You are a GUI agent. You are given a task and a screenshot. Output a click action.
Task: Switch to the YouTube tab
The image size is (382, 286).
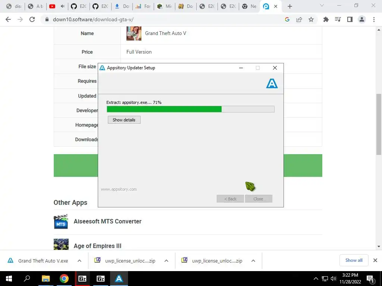click(57, 6)
